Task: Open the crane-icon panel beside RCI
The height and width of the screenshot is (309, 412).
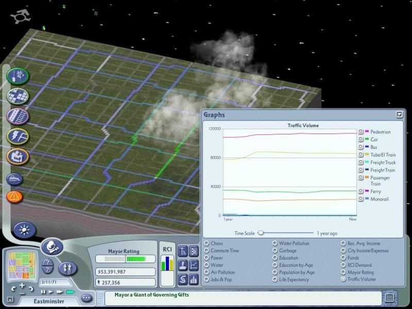Action: tap(183, 251)
